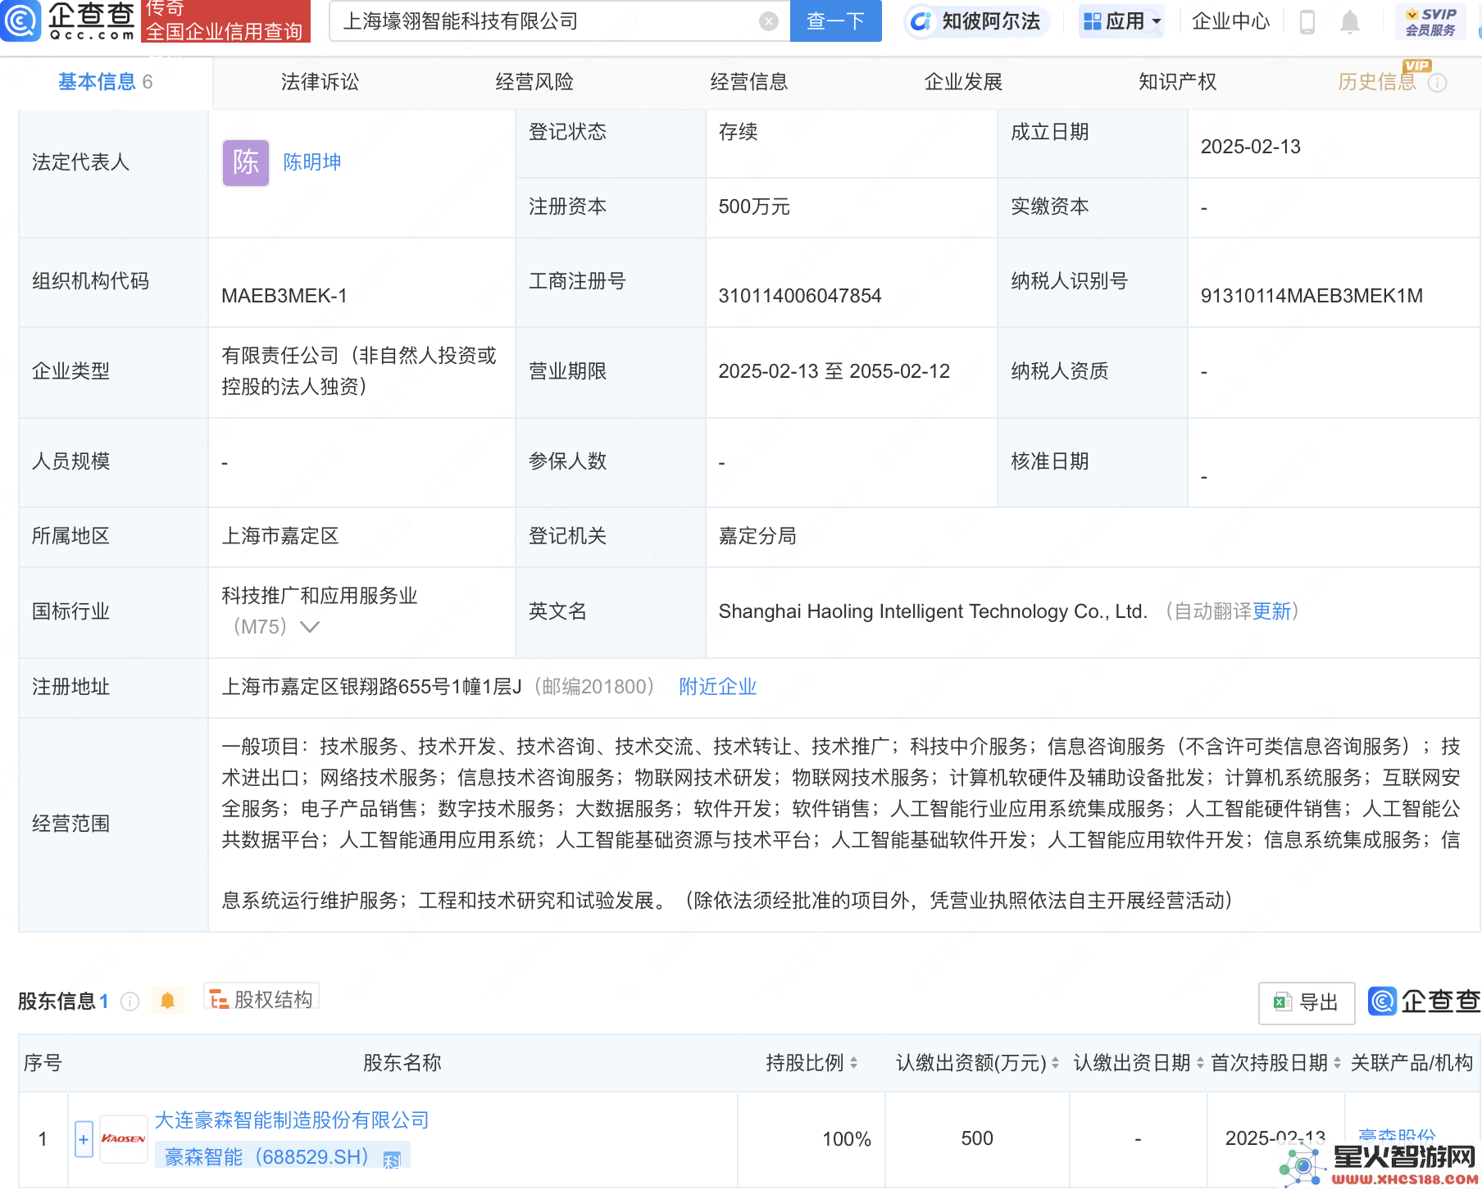Click 上海市嘉定区 region value

click(x=280, y=536)
